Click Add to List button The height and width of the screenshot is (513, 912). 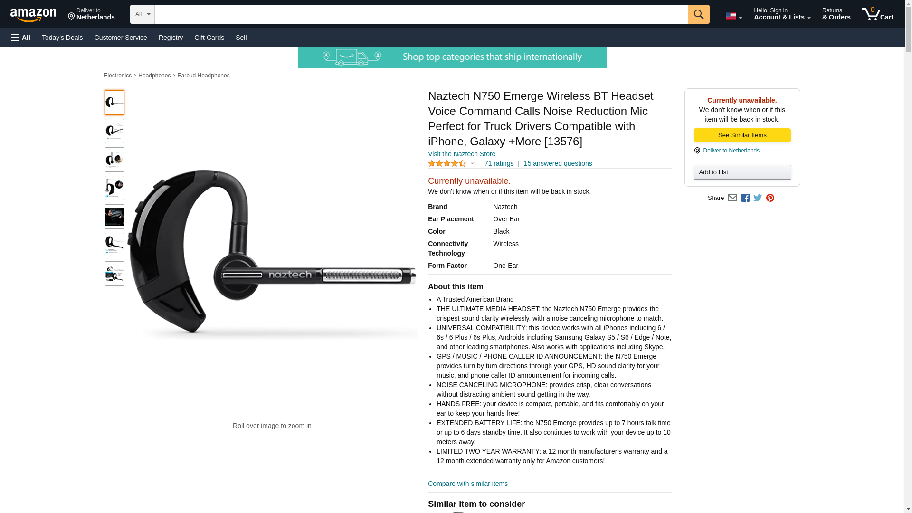(x=742, y=172)
